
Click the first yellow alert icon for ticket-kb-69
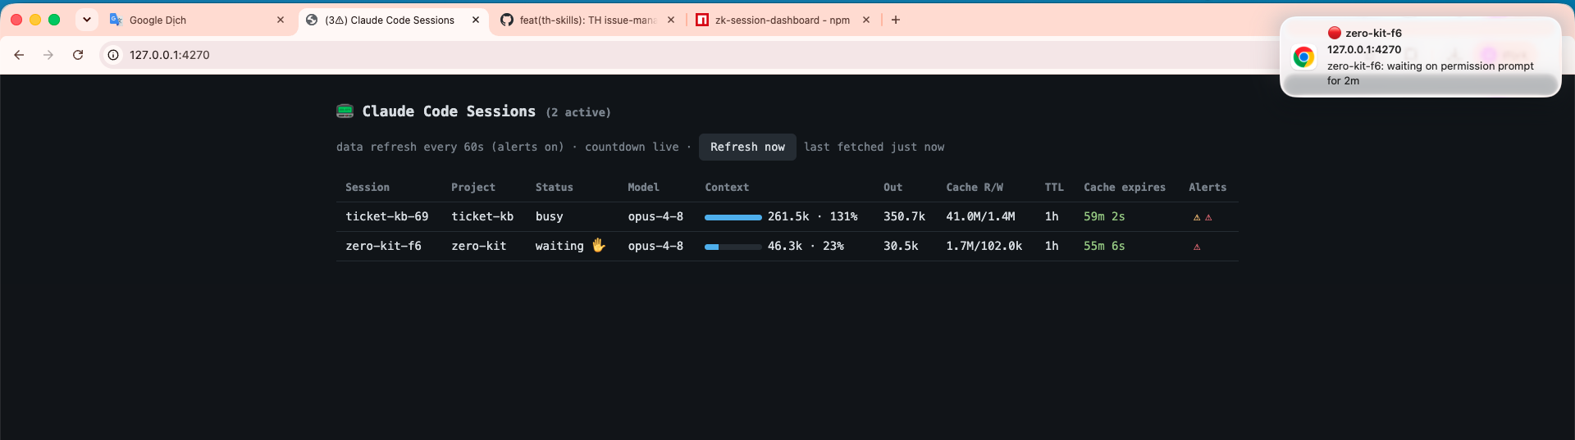pos(1197,217)
